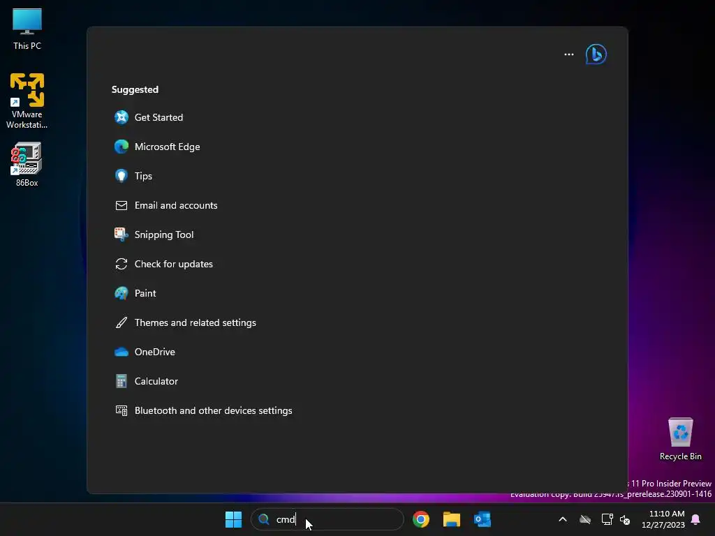715x536 pixels.
Task: Launch the Calculator icon
Action: click(x=121, y=381)
